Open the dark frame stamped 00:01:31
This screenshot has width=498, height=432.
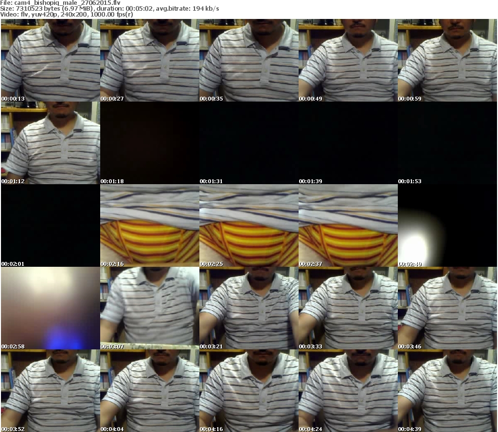point(249,143)
